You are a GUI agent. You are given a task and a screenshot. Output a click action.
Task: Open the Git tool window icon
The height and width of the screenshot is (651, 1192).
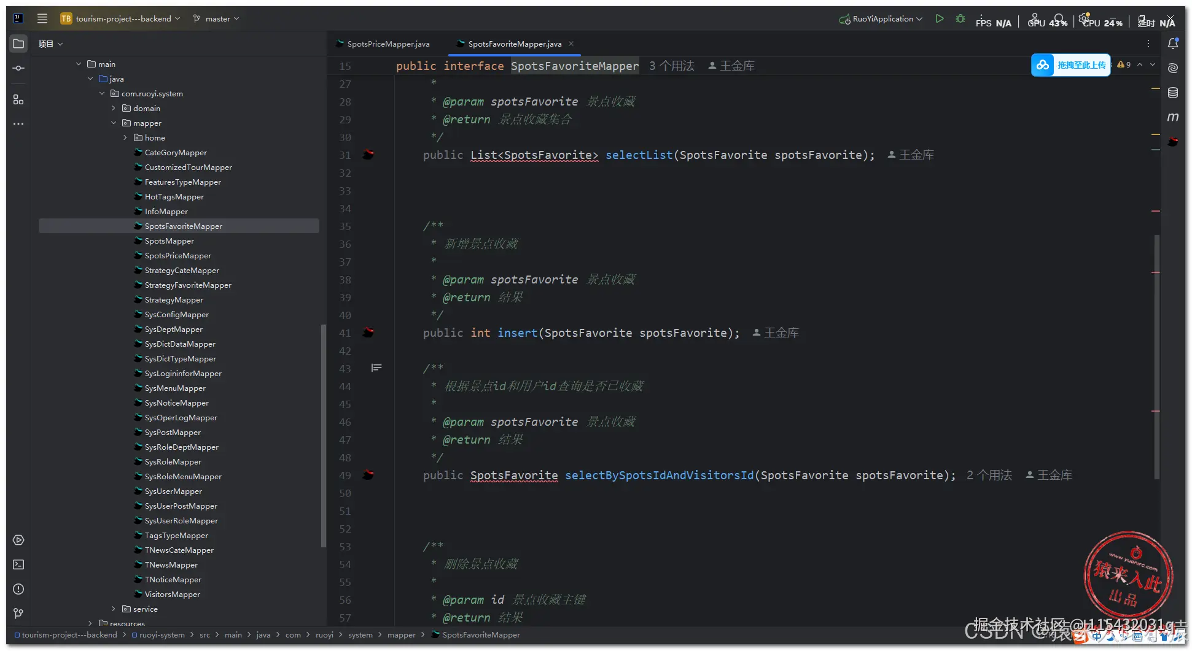coord(18,613)
